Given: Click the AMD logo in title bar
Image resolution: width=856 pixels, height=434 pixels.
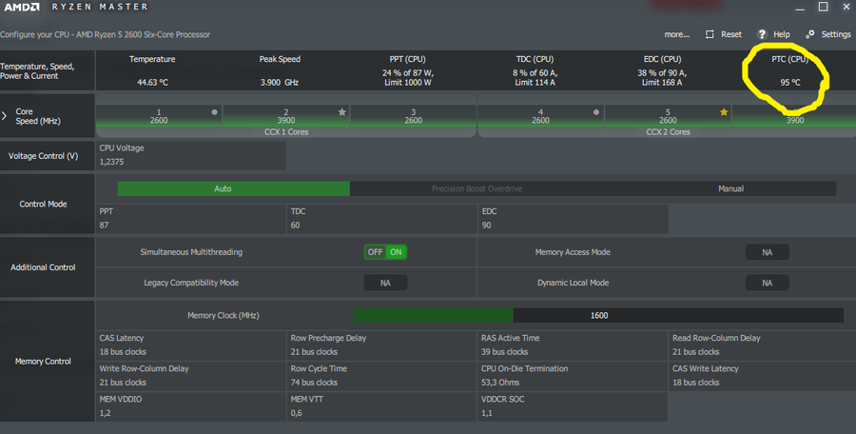Looking at the screenshot, I should point(22,7).
